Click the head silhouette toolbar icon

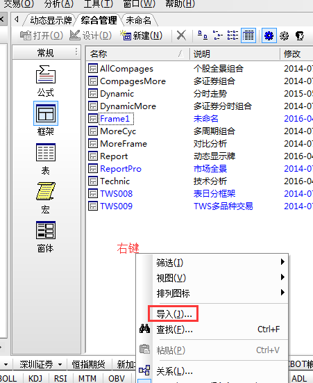click(x=300, y=35)
